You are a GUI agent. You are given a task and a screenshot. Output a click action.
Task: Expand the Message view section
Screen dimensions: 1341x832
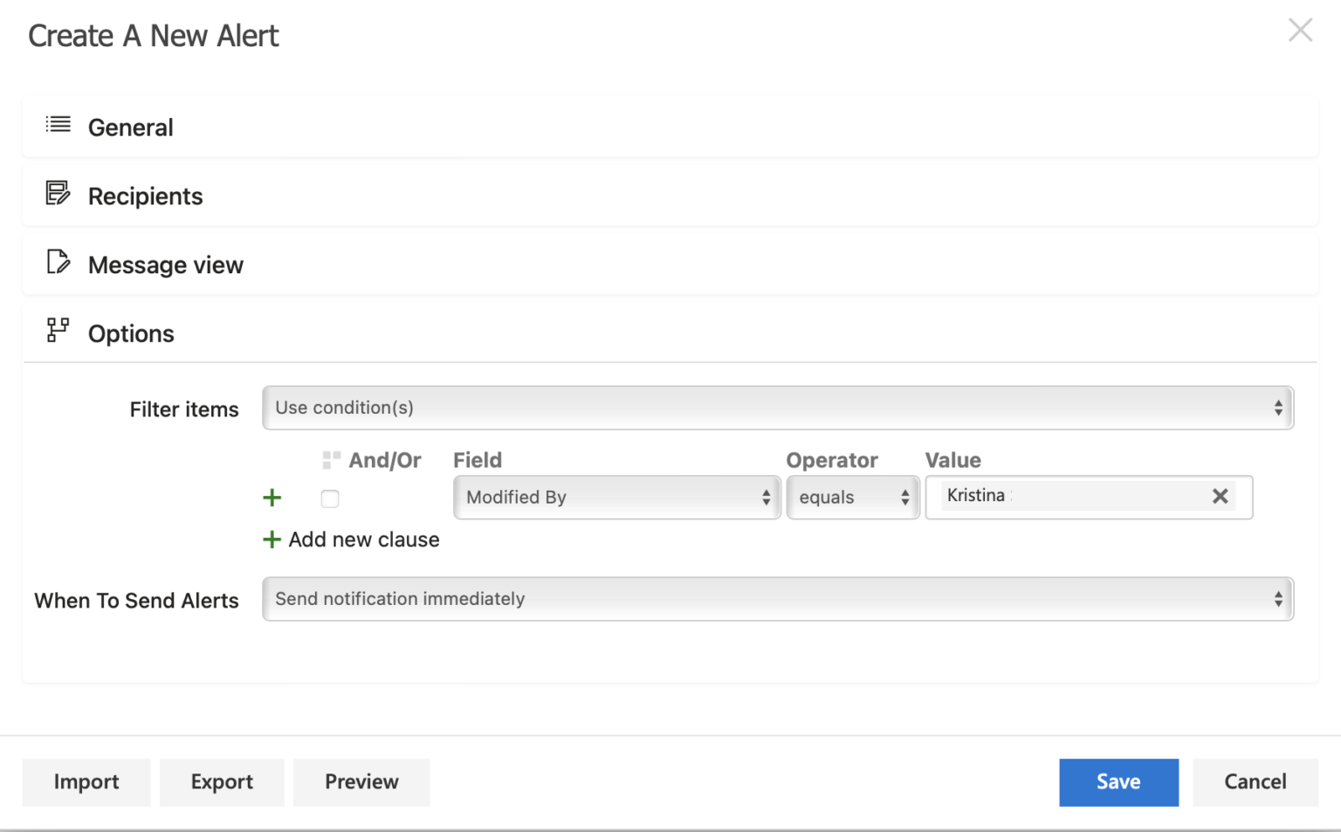point(165,265)
